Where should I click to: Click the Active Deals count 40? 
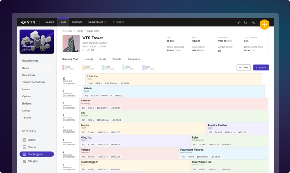[220, 51]
